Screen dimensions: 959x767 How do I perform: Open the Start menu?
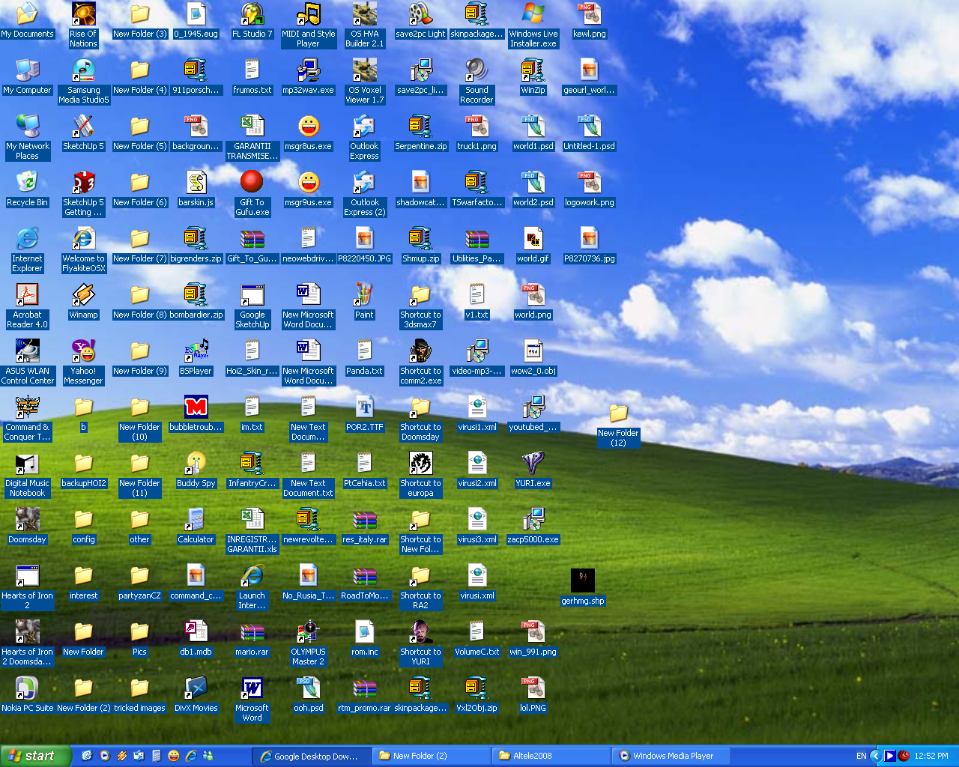[34, 756]
